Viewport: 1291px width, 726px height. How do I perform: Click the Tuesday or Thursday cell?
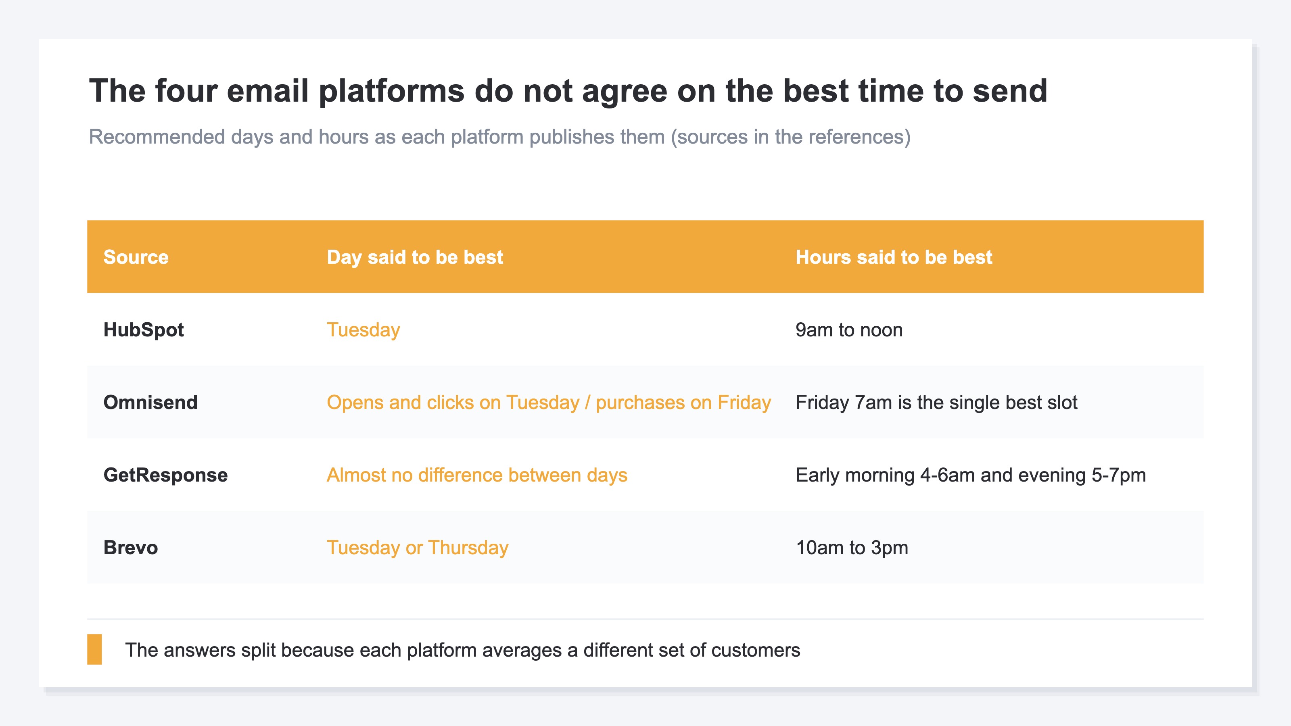[418, 548]
